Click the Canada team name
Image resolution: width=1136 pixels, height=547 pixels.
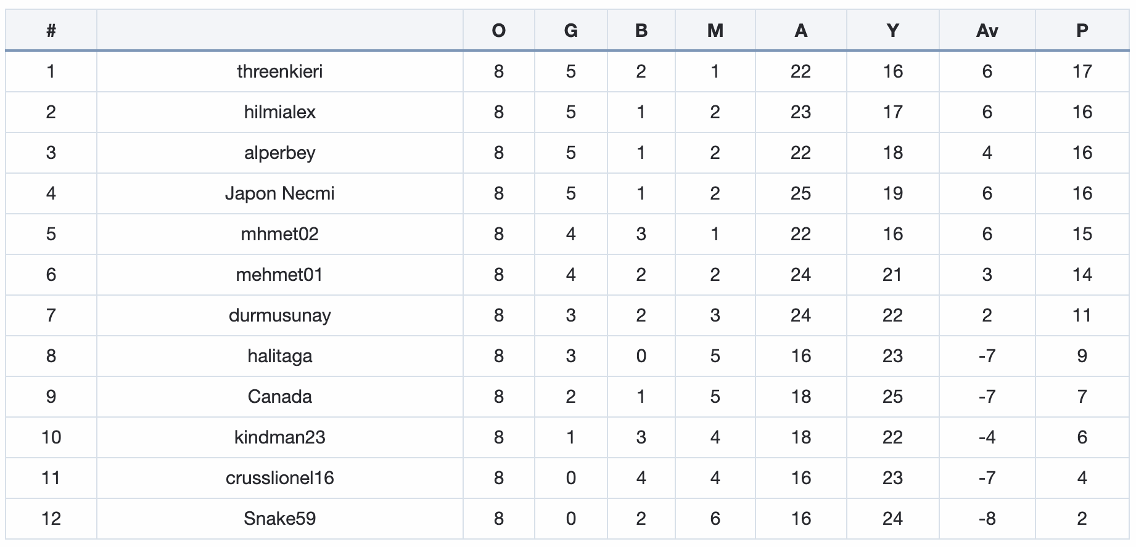[280, 397]
